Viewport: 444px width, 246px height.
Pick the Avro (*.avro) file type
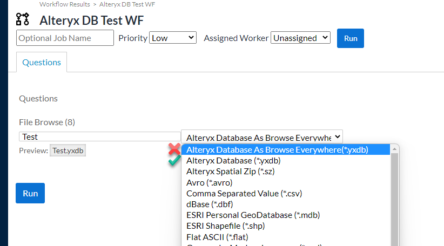point(210,182)
